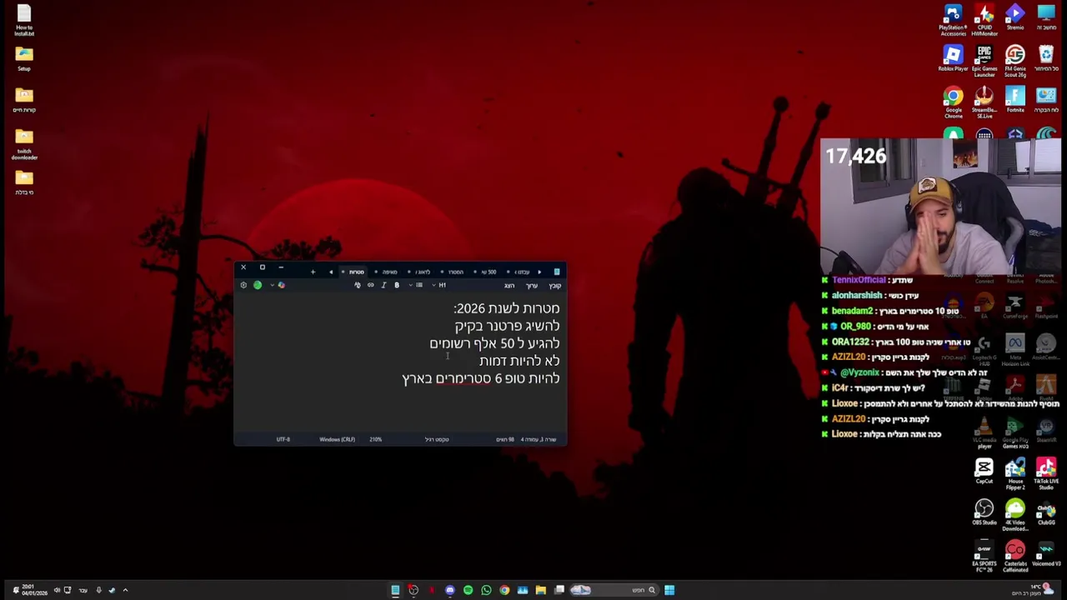
Task: Open the ערוך (Edit) menu
Action: tap(531, 286)
